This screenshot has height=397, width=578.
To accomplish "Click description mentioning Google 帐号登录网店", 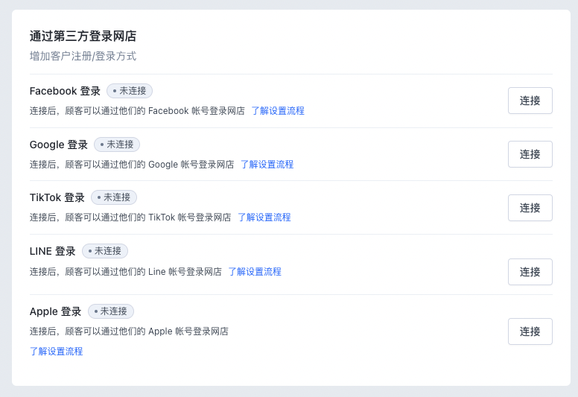I will click(x=132, y=165).
